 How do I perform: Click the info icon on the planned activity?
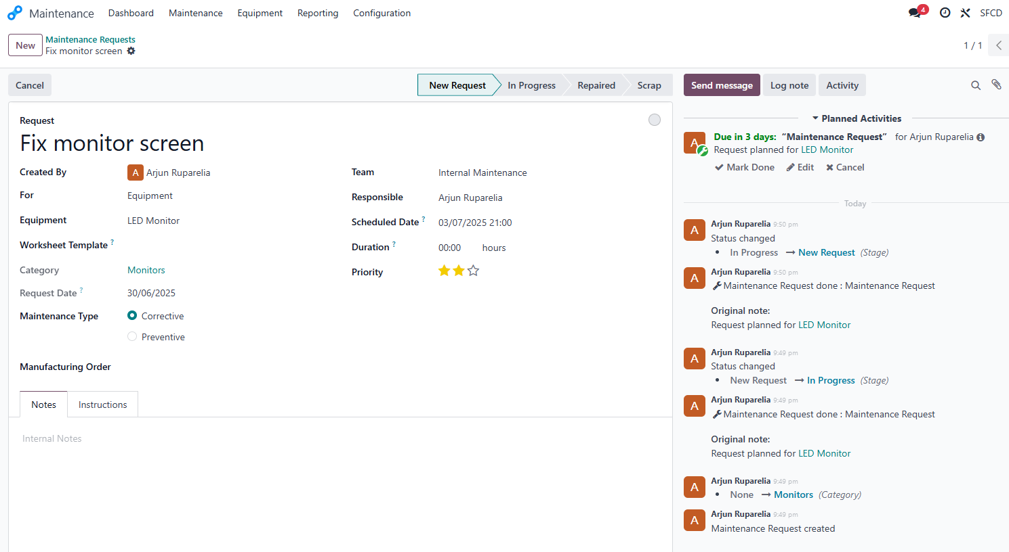coord(981,136)
